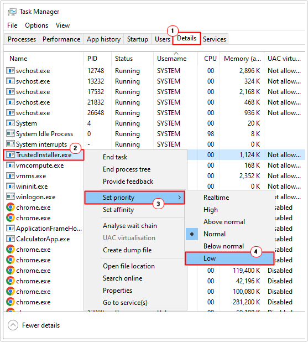Set priority to Low
Screen dimensions: 308x342
230,258
